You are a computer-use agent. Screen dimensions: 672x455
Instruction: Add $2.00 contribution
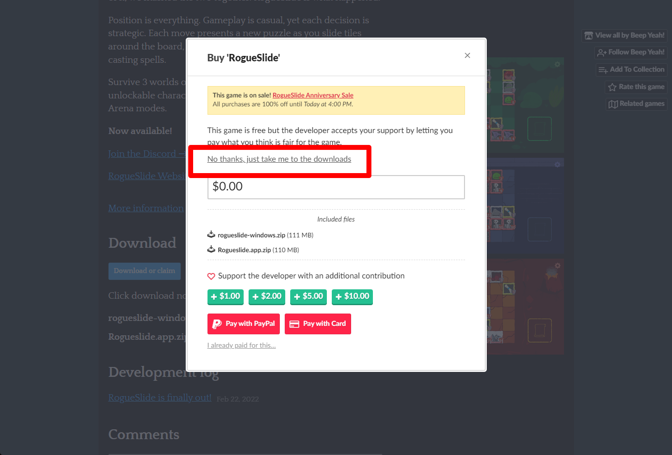point(267,296)
